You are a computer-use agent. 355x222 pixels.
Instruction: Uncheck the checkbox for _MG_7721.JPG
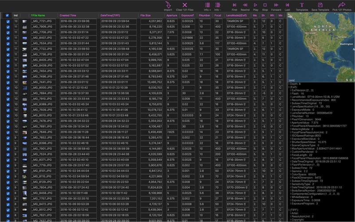8,21
